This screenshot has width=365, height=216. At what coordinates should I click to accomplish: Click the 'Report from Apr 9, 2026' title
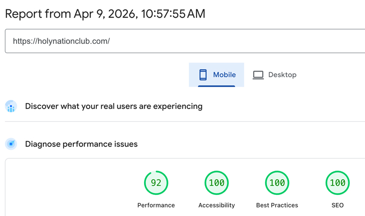pos(105,14)
